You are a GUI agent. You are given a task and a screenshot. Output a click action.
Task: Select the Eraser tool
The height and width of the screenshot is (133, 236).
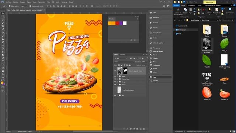tap(3, 45)
